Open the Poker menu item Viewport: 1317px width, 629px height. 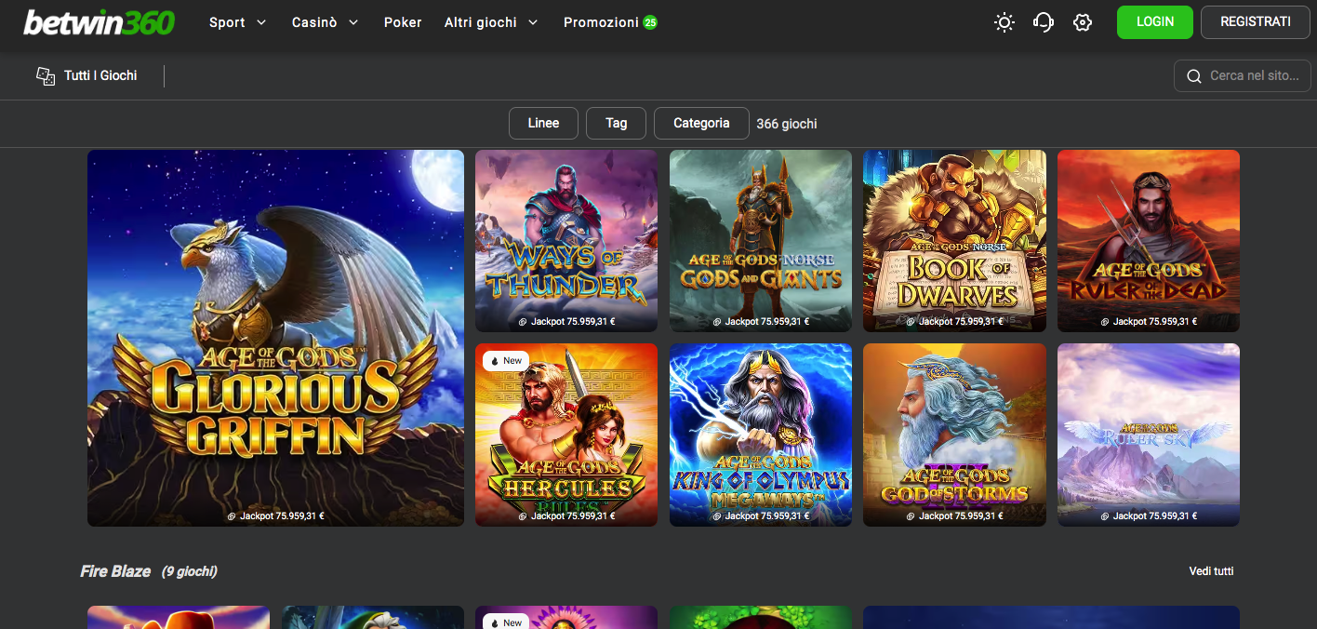click(403, 22)
